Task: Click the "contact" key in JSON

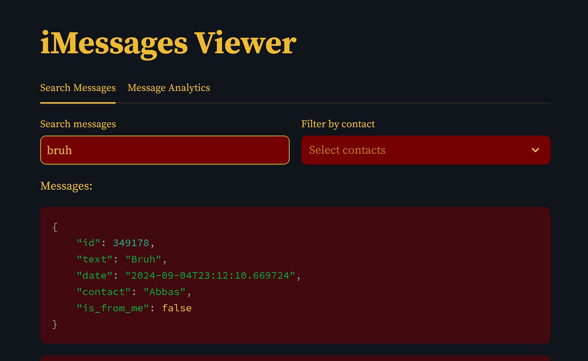Action: (104, 292)
